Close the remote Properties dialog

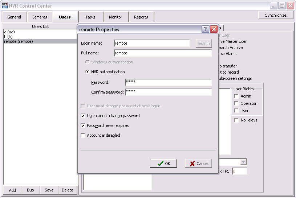[214, 29]
